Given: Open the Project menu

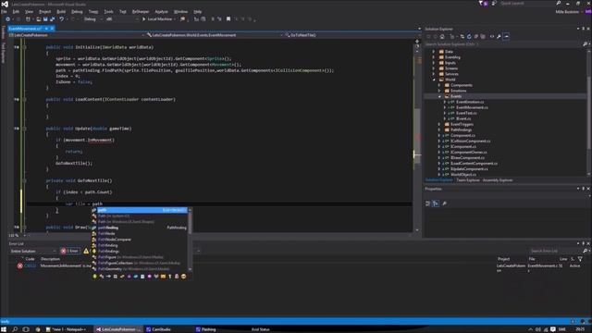Looking at the screenshot, I should [x=44, y=12].
